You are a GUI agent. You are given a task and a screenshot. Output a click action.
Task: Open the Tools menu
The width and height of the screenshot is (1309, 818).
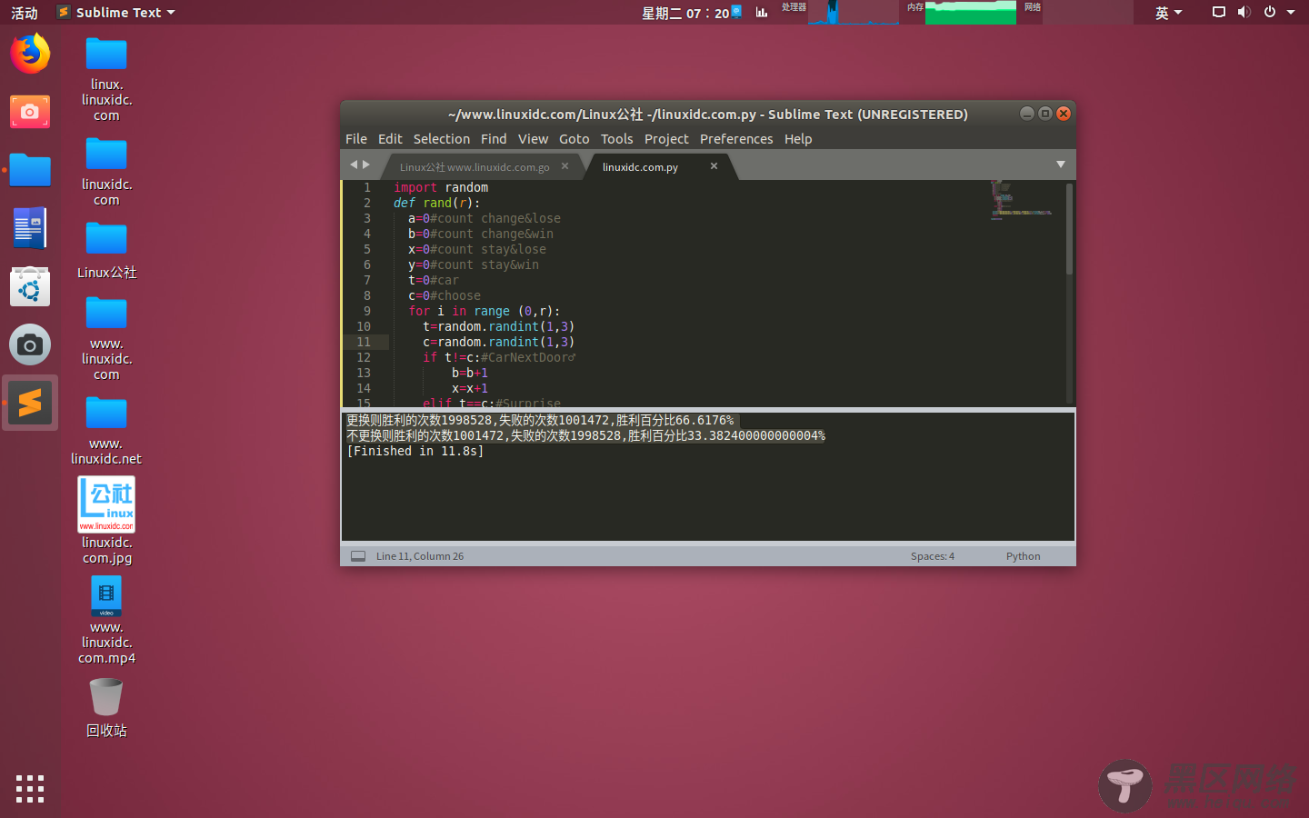[616, 139]
